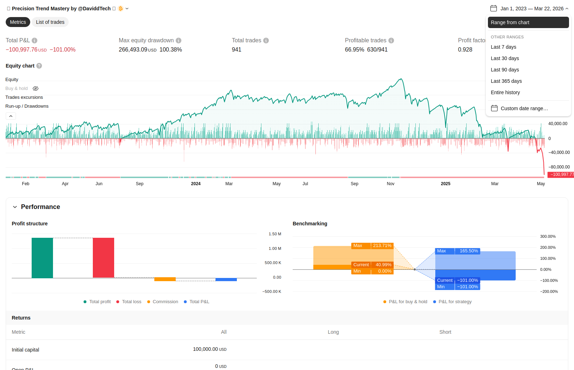This screenshot has width=574, height=370.
Task: Click the orange strategy badge icon beside title
Action: point(121,9)
